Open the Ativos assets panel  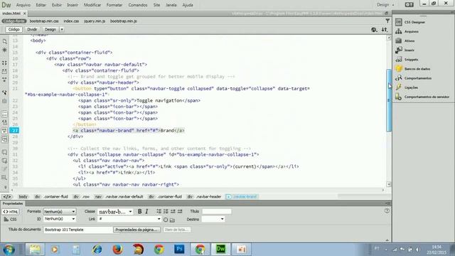coord(405,41)
